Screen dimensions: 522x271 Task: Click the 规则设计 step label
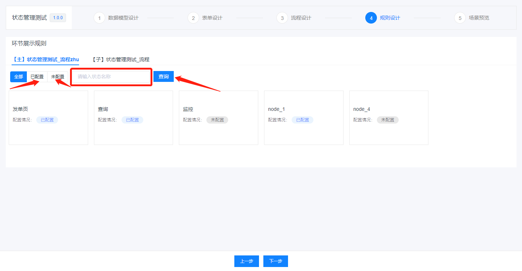pos(390,18)
